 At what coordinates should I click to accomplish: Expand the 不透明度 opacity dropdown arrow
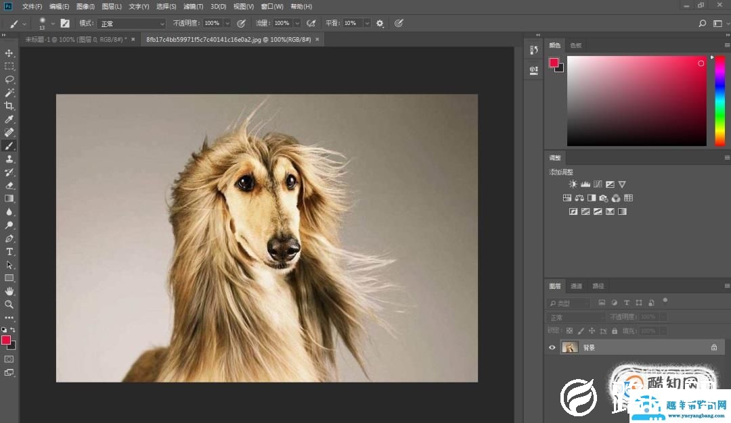coord(227,23)
